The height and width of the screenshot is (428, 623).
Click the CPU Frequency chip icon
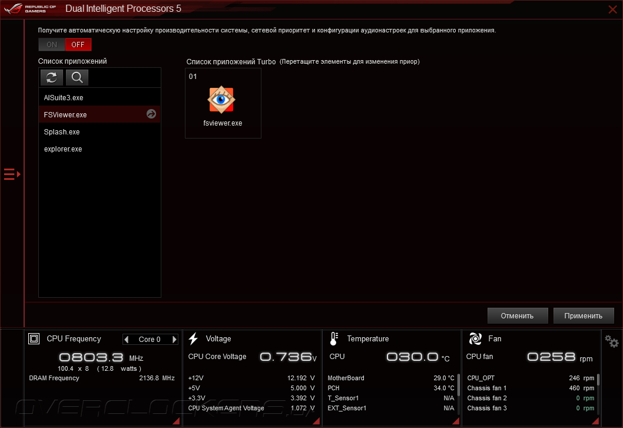34,339
